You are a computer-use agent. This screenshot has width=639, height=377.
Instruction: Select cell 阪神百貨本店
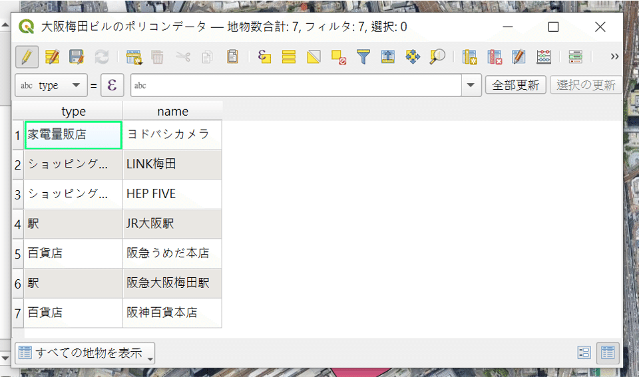click(x=172, y=313)
